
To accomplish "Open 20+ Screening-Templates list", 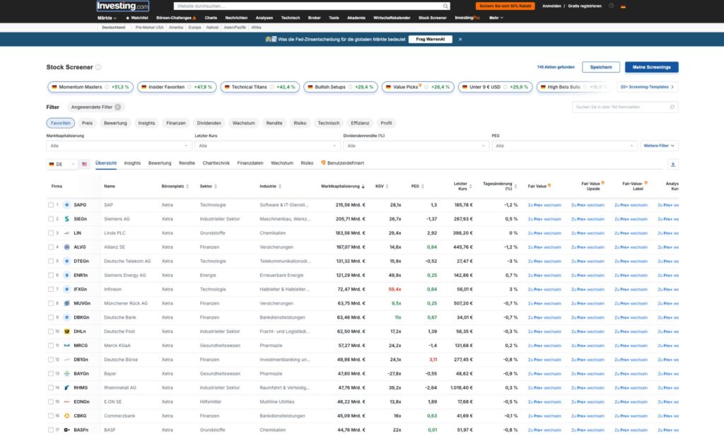I will (x=647, y=87).
